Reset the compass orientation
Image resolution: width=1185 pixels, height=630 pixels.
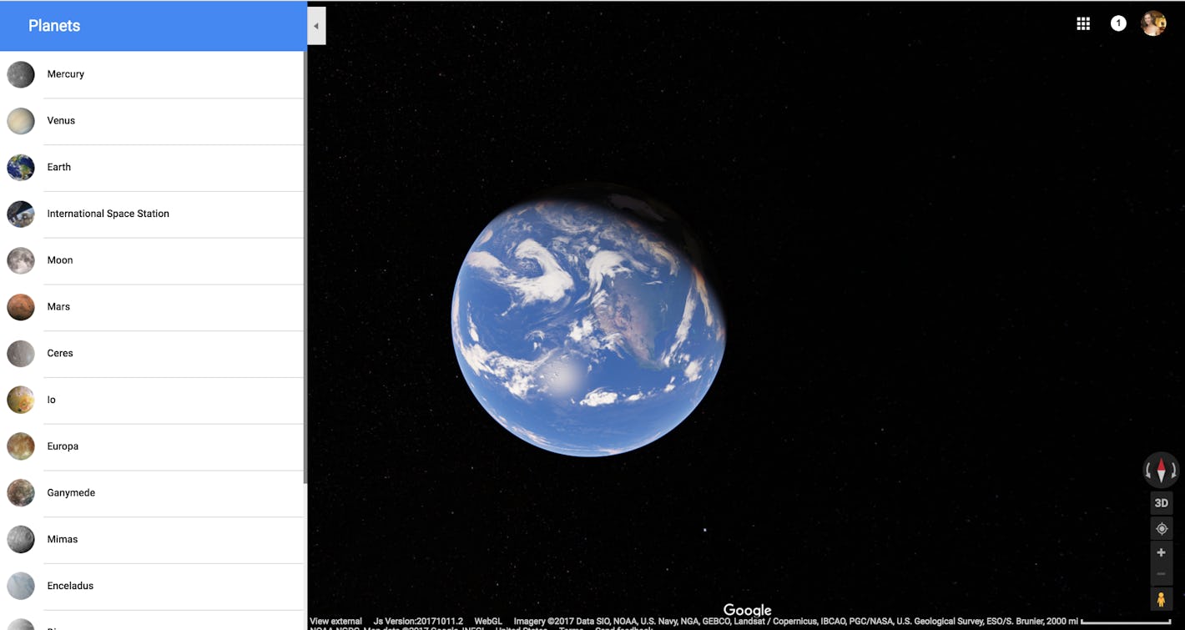pyautogui.click(x=1161, y=470)
